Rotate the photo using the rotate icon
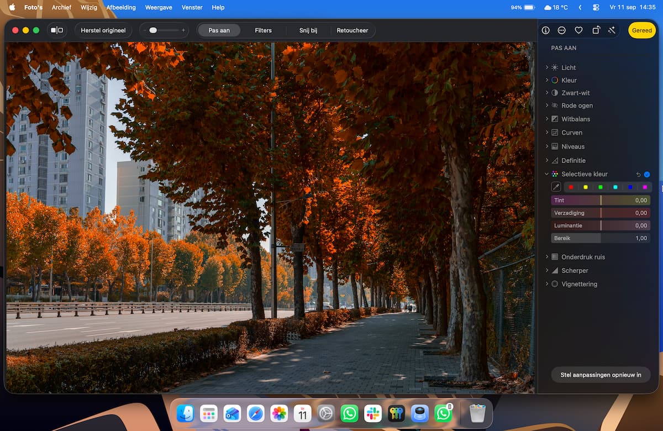Viewport: 663px width, 431px height. [596, 30]
